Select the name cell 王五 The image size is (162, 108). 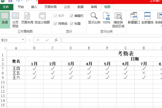(16, 73)
